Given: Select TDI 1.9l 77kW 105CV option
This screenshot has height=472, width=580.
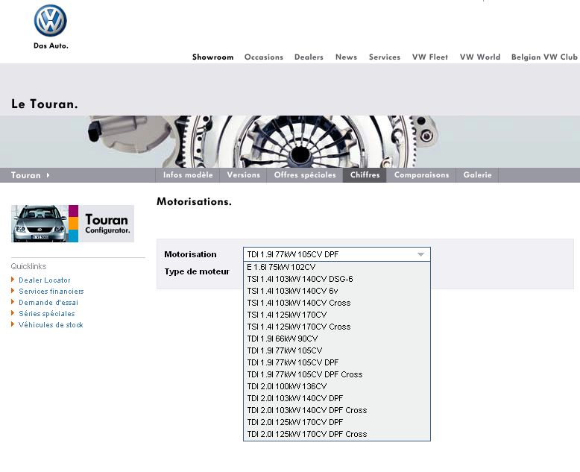Looking at the screenshot, I should click(337, 350).
